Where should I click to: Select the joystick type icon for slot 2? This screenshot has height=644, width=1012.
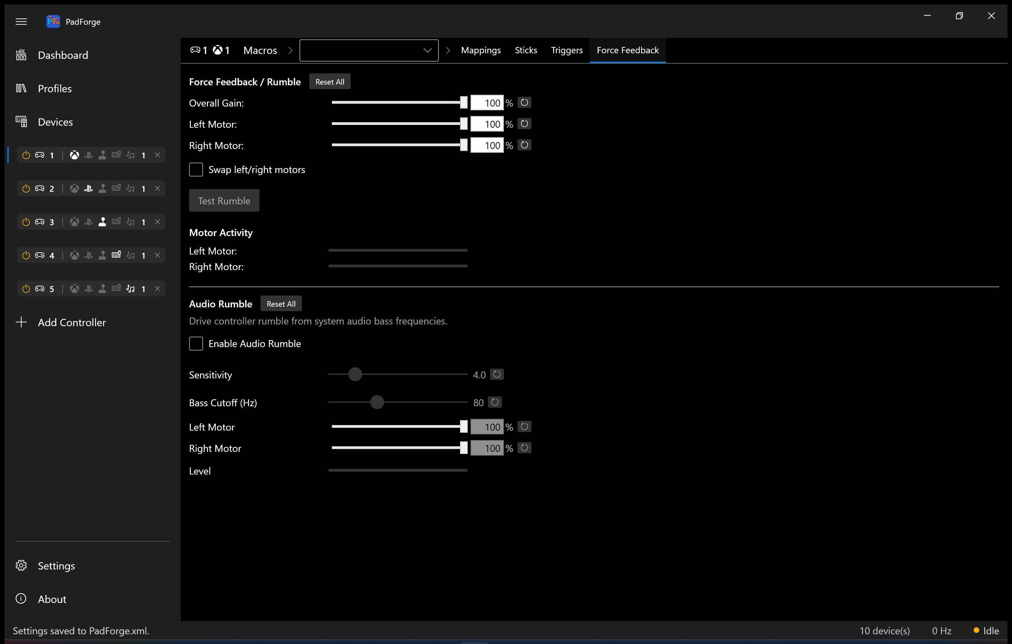102,189
